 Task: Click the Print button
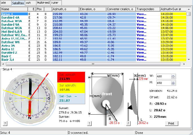point(172,123)
